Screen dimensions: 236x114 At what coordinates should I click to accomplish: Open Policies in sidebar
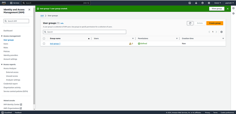click(x=7, y=51)
